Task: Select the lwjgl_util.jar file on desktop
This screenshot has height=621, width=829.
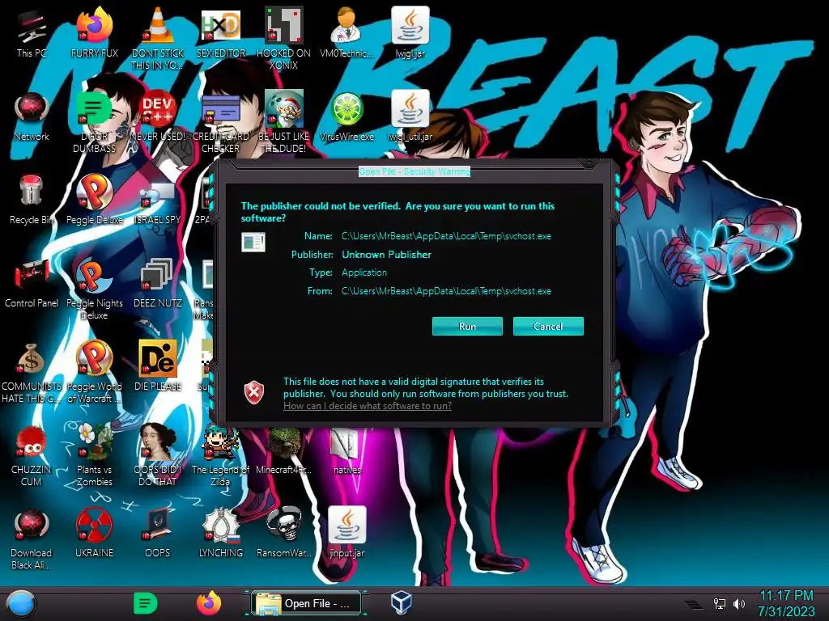Action: 410,116
